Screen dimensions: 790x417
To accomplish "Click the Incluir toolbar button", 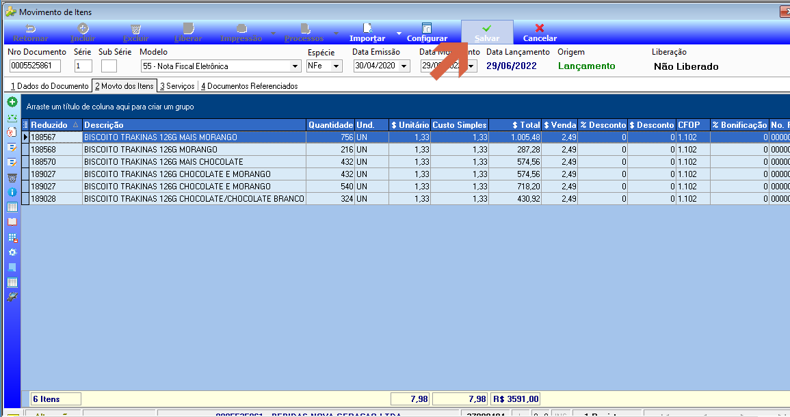I will click(83, 33).
